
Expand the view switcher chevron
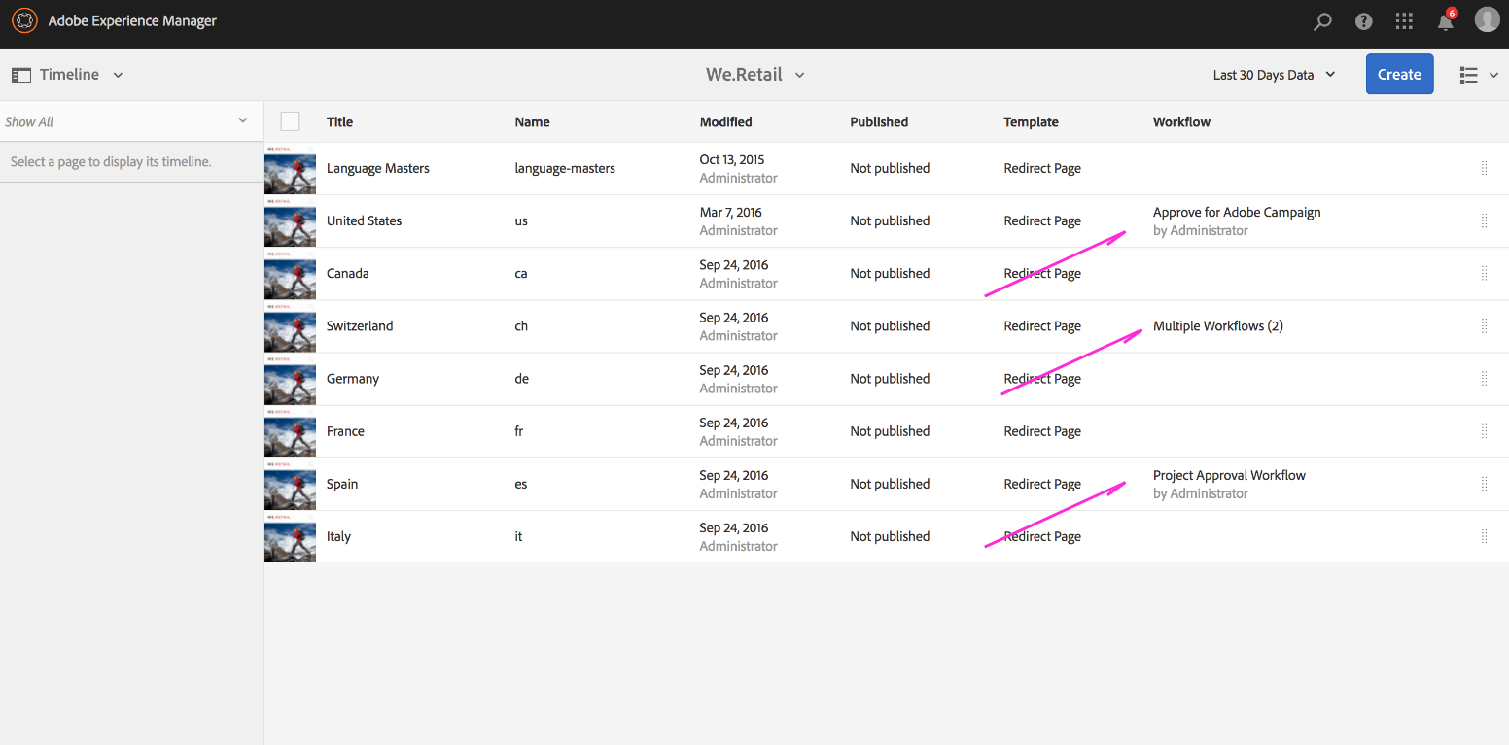pyautogui.click(x=1494, y=75)
